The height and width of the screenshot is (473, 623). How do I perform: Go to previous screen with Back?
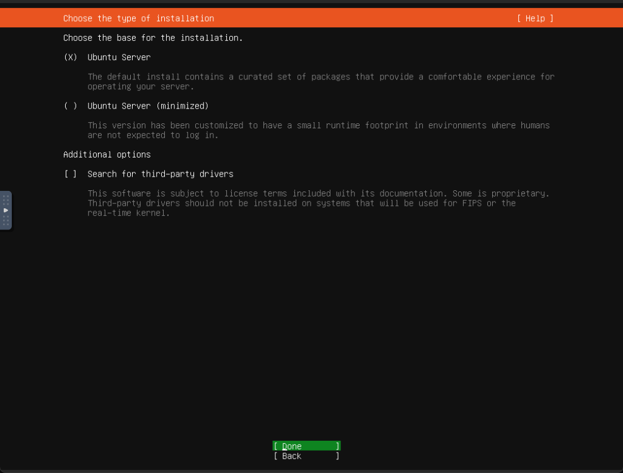[306, 456]
